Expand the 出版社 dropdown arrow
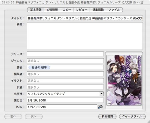 (x=102, y=94)
